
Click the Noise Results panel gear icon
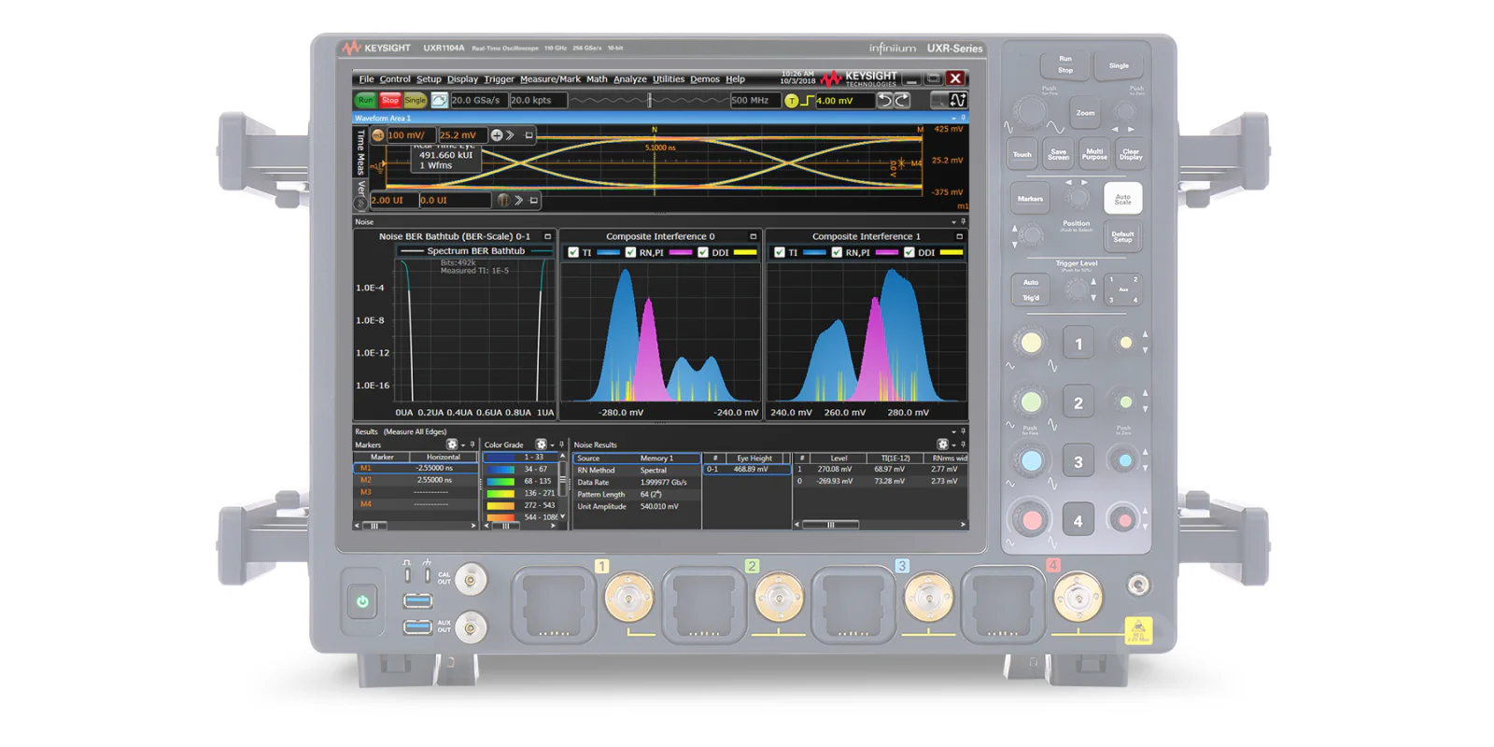[x=942, y=444]
